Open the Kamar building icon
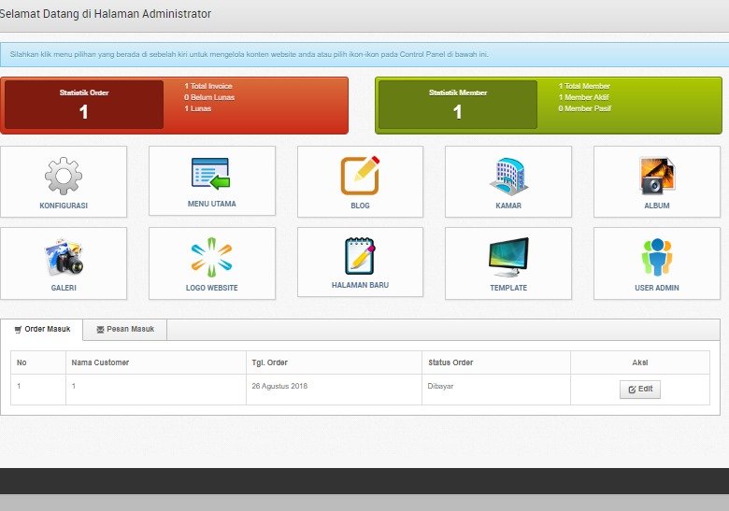Screen dimensions: 729x511 click(508, 176)
